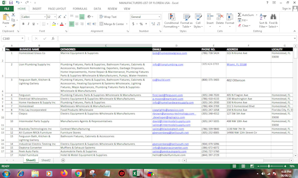Click the yellow Fill Color swatch
Screen dimensions: 298x178
[54, 24]
